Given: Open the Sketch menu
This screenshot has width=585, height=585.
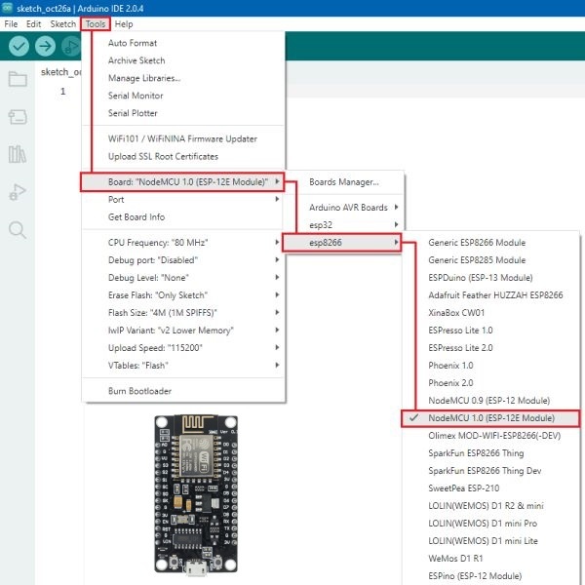Looking at the screenshot, I should pos(63,22).
